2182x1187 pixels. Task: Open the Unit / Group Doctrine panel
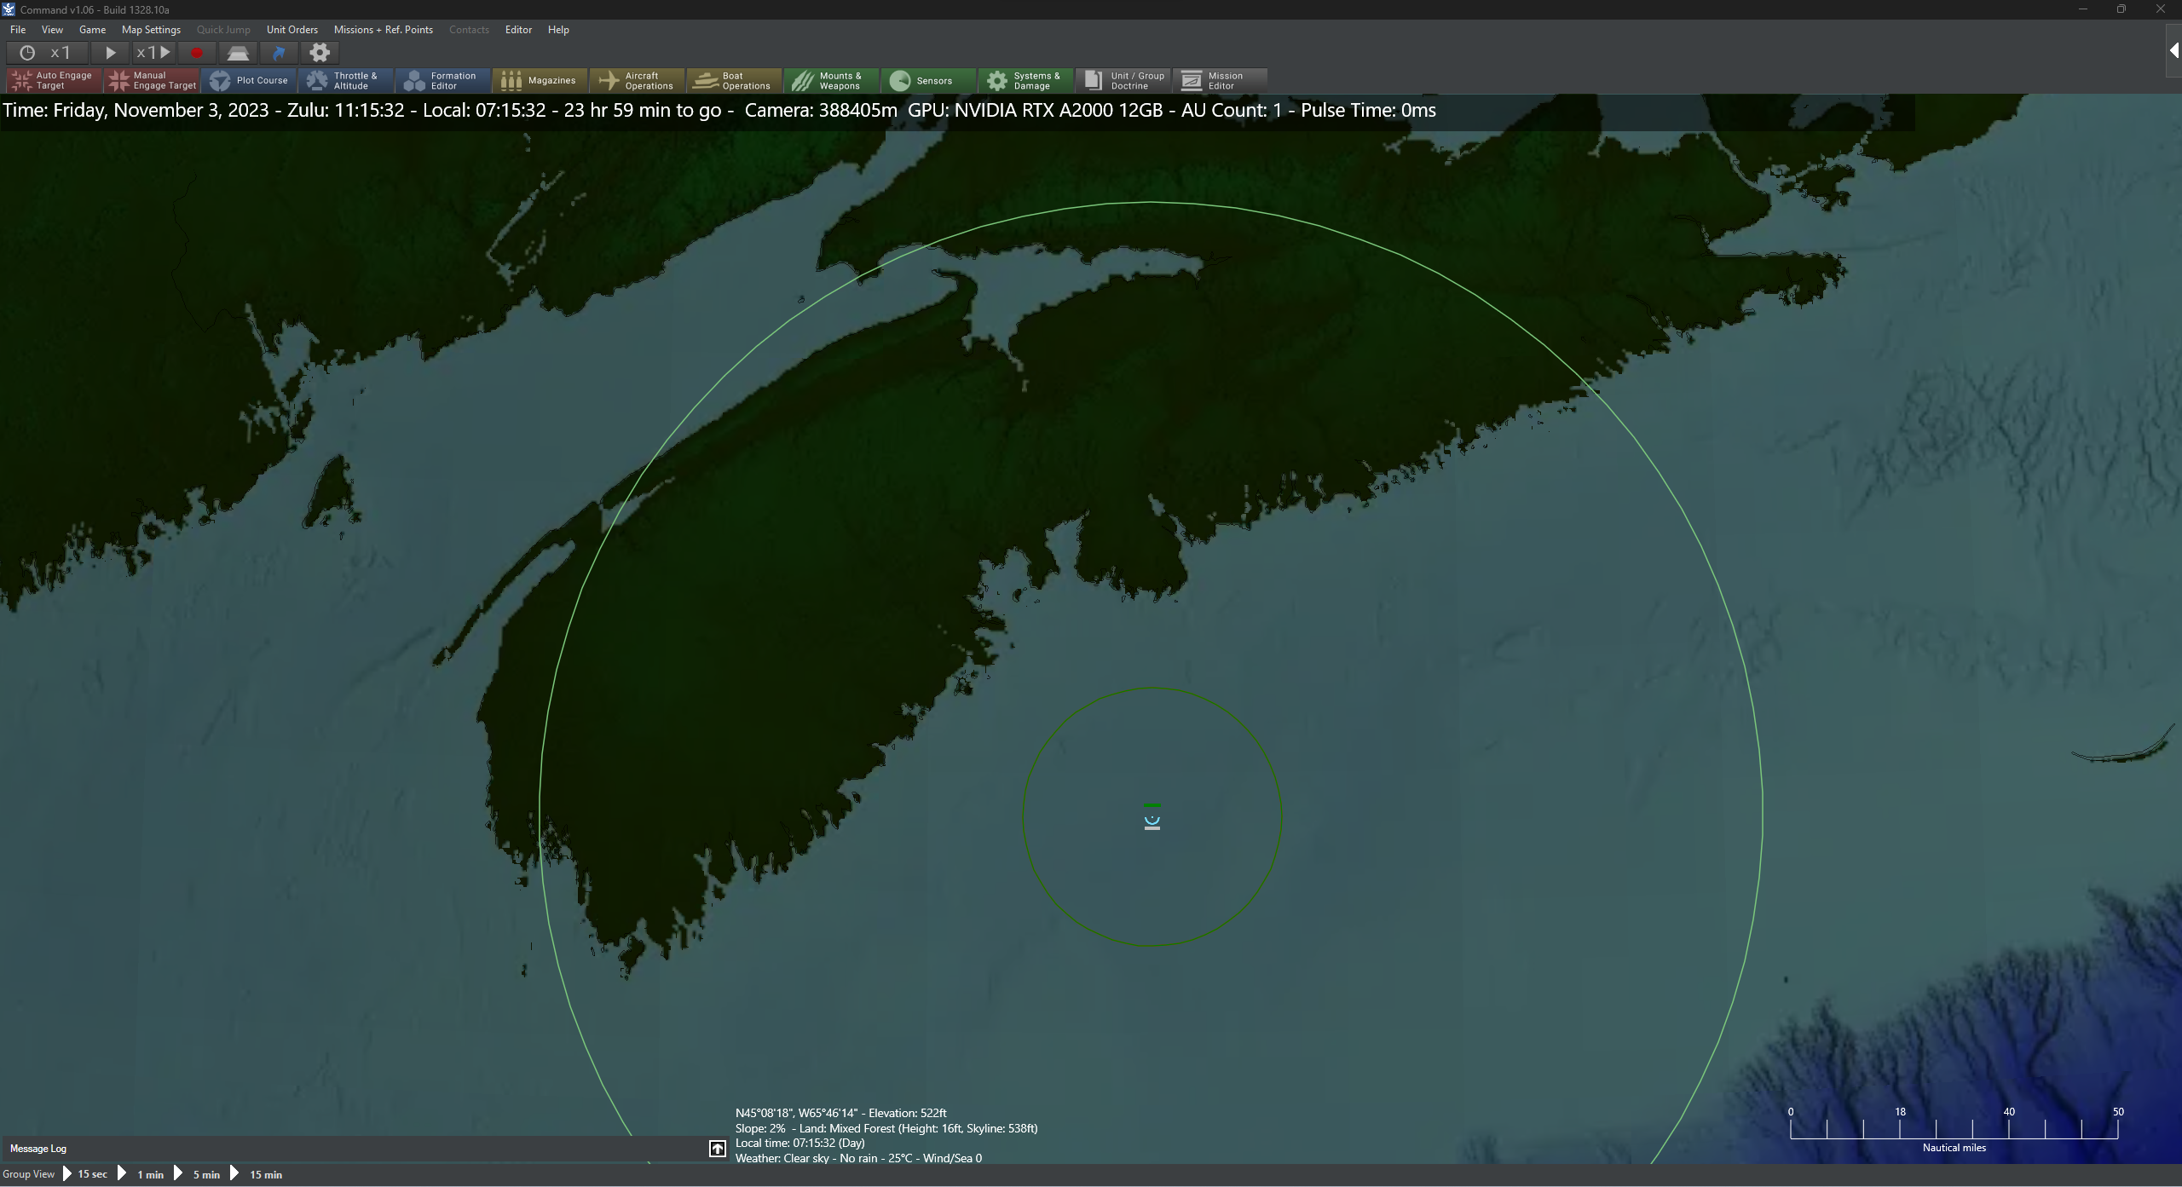(1123, 80)
